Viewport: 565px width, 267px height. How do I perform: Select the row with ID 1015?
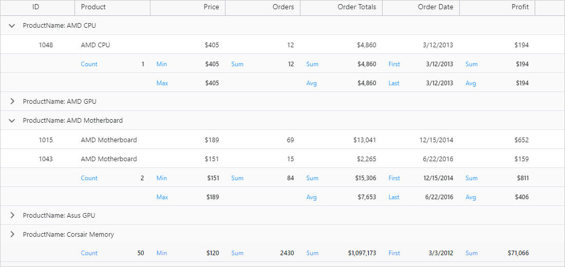46,140
